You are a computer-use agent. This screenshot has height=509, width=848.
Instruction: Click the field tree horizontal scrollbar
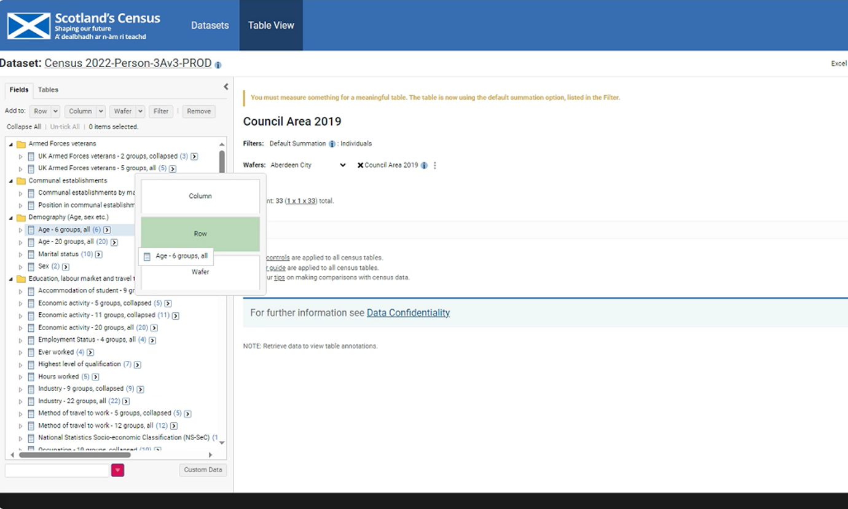click(x=74, y=455)
